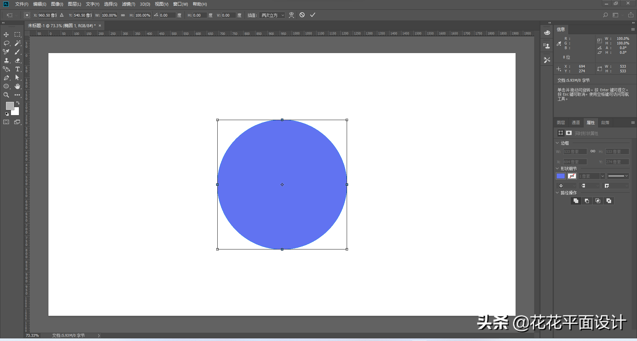The width and height of the screenshot is (637, 341).
Task: Open the 滤镜(T) menu
Action: coord(128,4)
